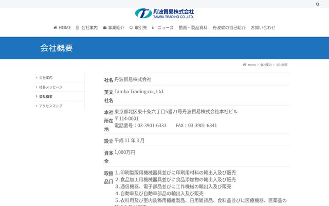Click the building icon beside 会社案内
Viewport: 329px width, 206px height.
[78, 27]
